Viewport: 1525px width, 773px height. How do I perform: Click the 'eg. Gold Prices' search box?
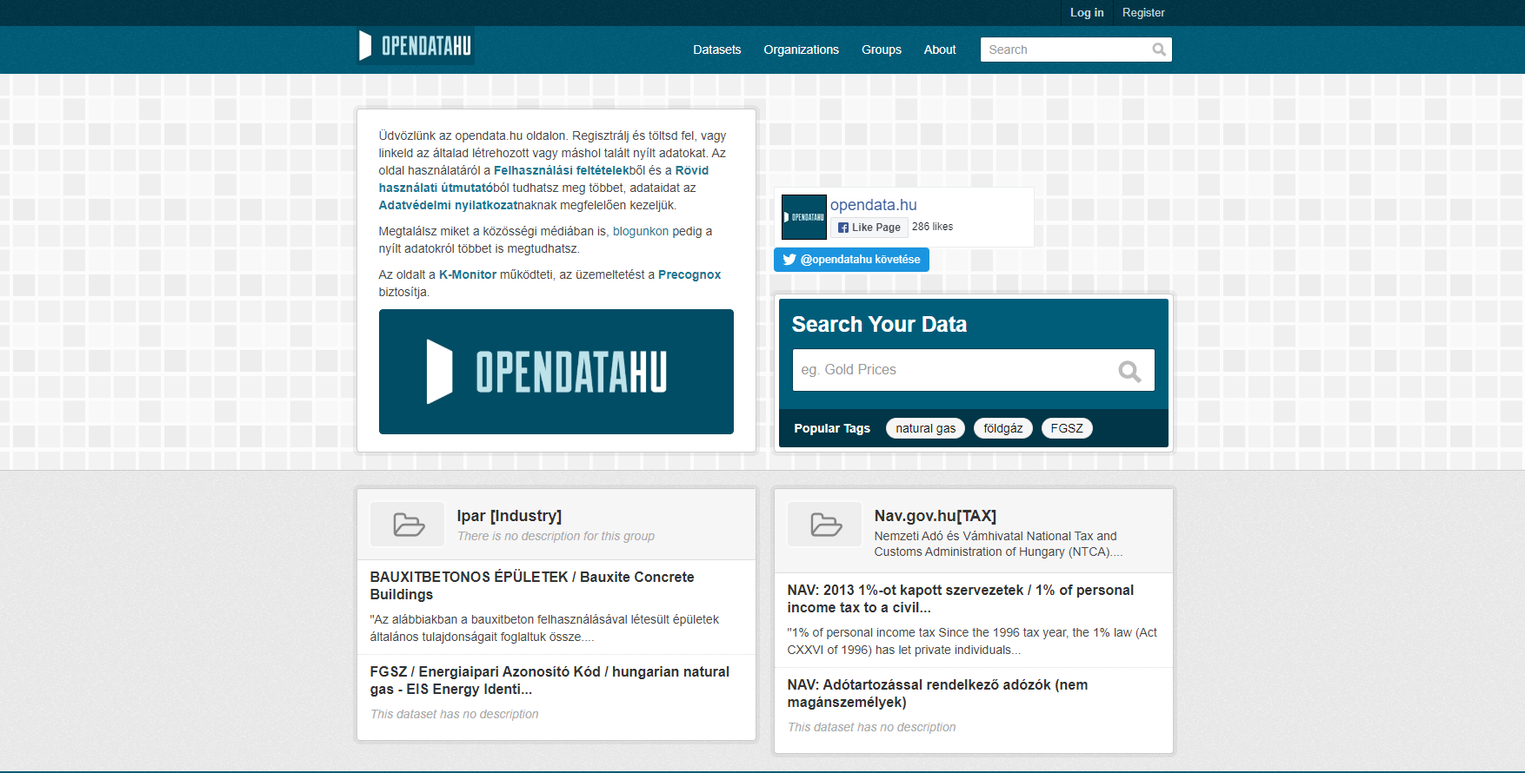point(952,370)
